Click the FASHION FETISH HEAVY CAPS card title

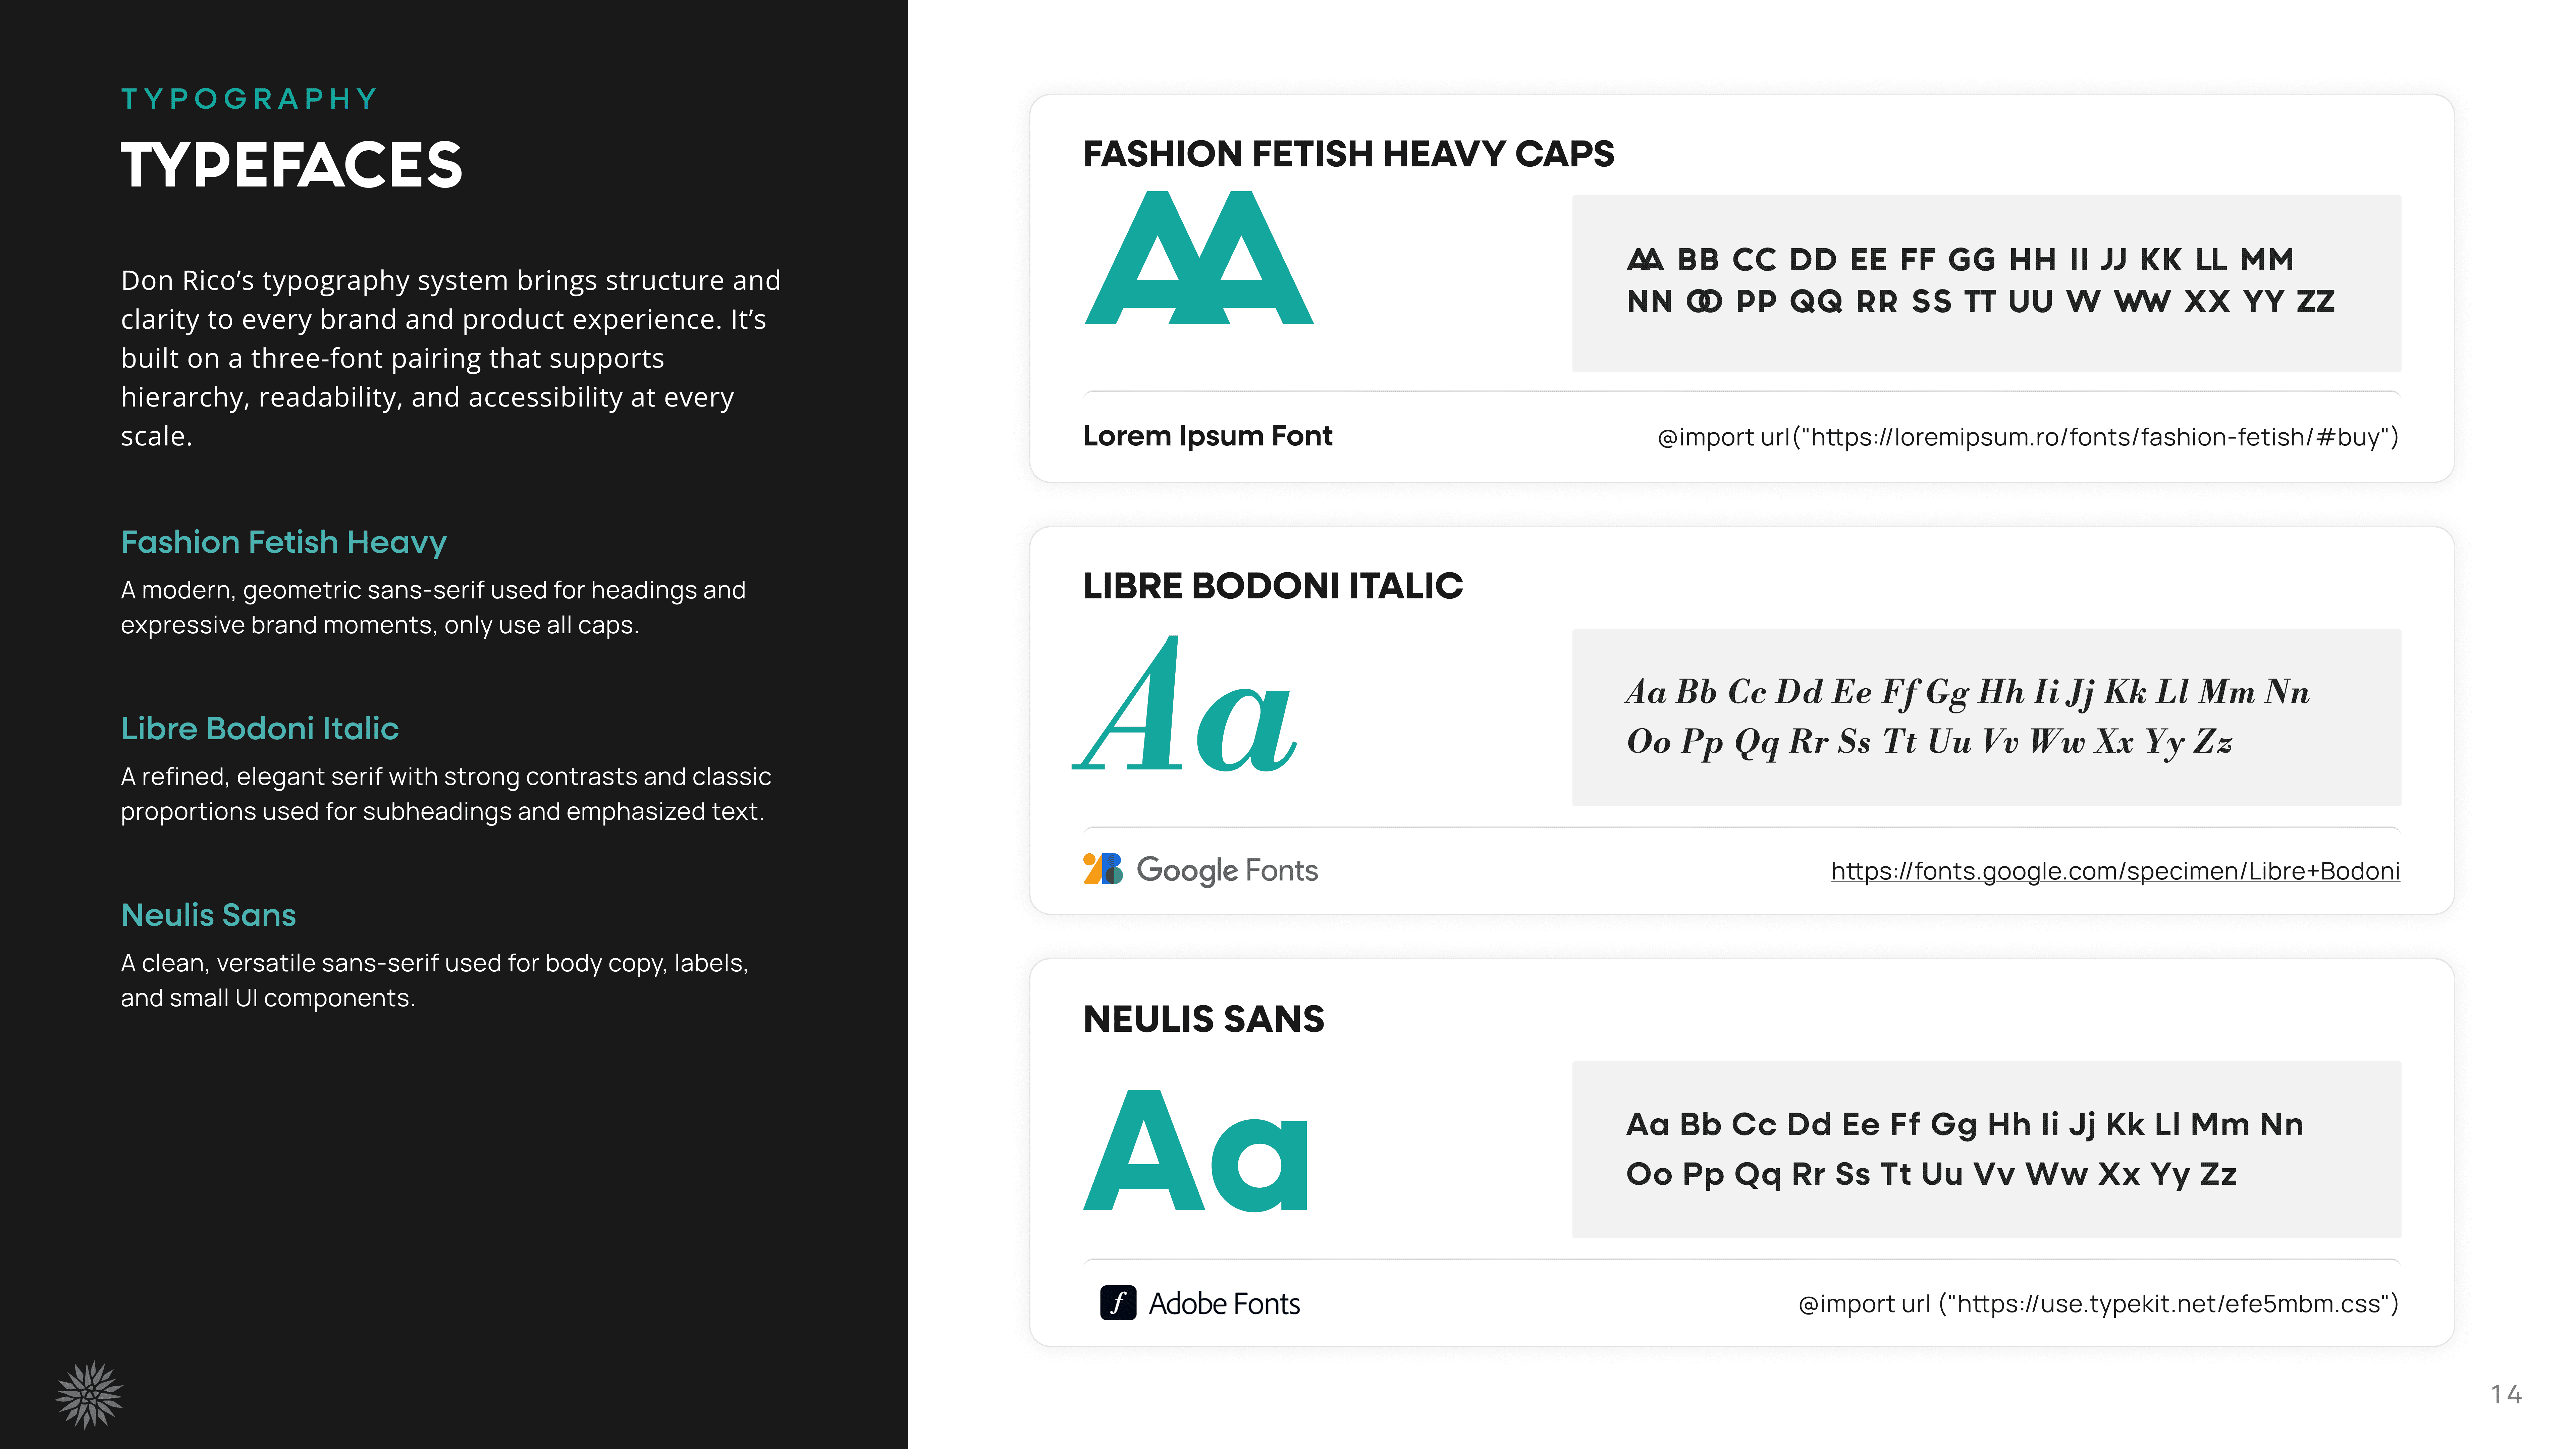click(x=1348, y=154)
